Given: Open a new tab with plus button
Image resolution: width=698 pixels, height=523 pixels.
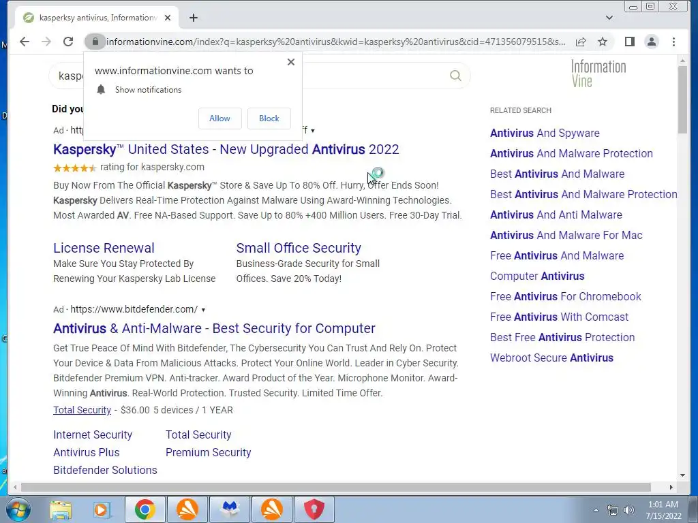Looking at the screenshot, I should (x=193, y=18).
